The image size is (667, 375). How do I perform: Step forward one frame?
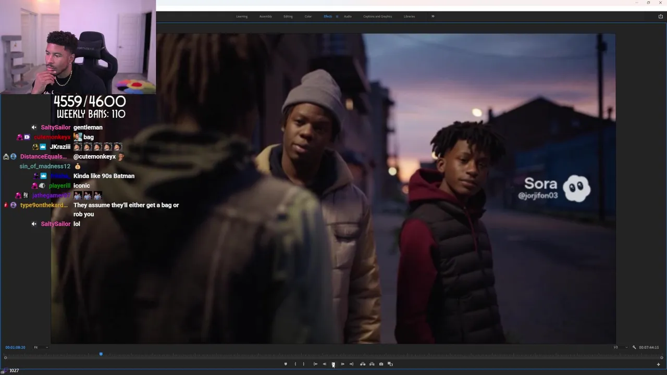click(x=342, y=364)
